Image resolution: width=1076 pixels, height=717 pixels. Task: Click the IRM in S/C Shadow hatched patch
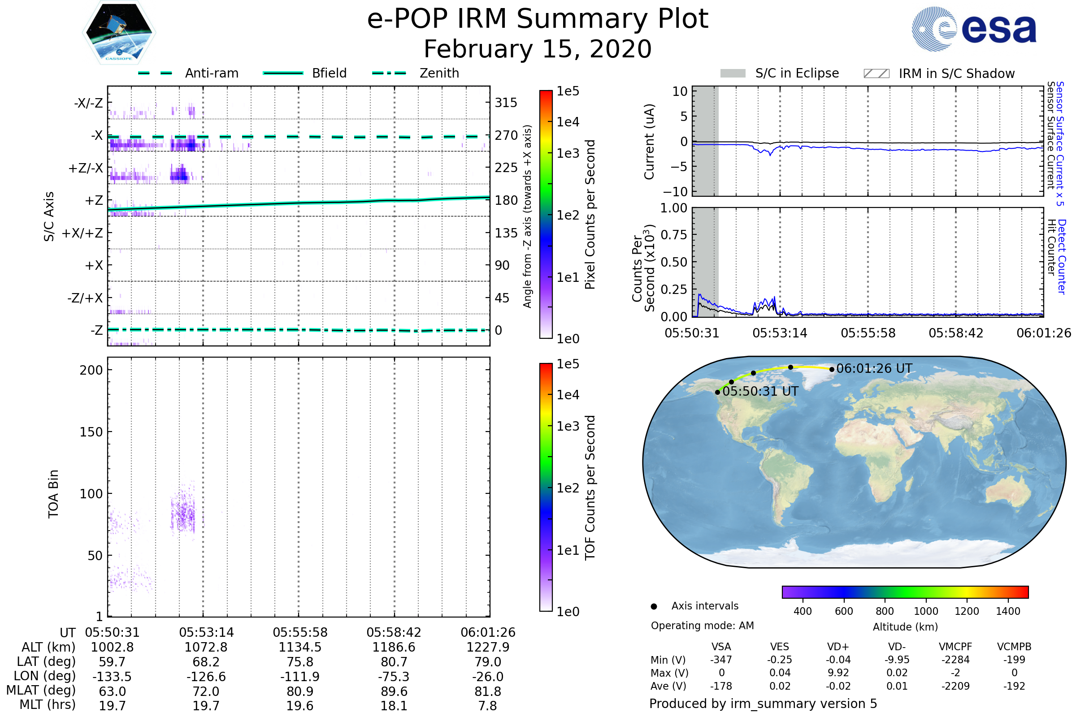876,73
